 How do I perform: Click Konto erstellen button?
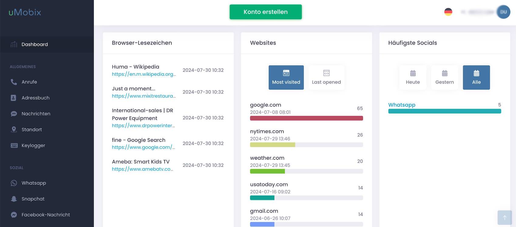266,12
